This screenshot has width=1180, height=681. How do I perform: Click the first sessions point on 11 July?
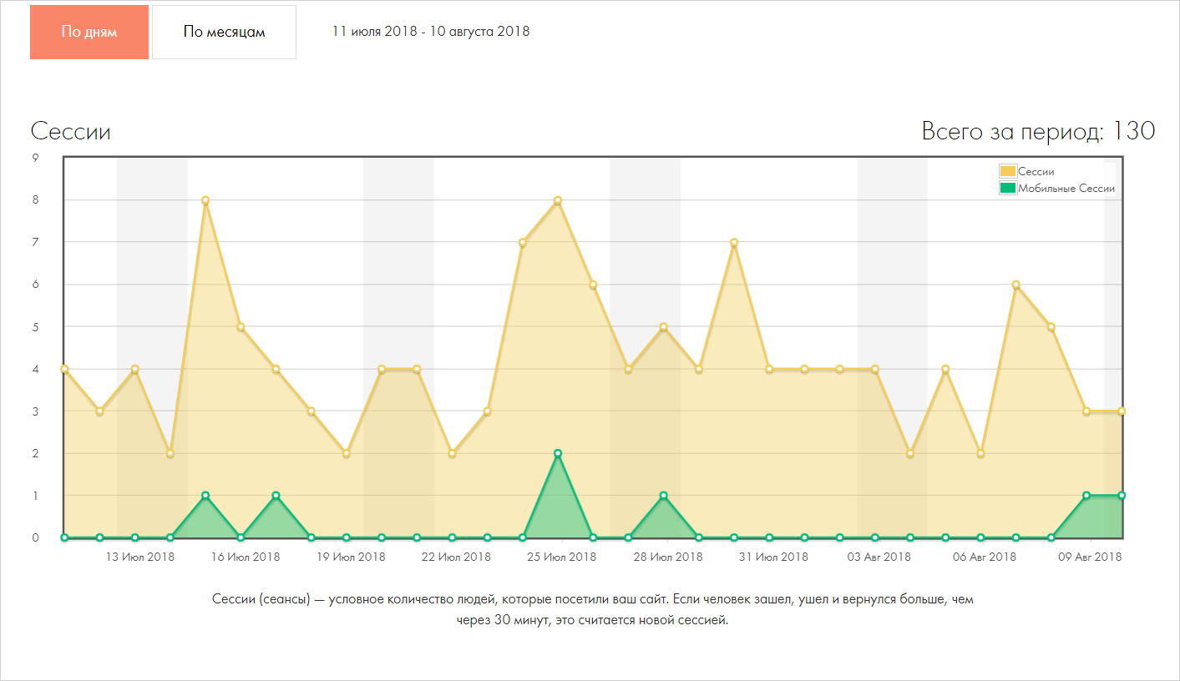tap(64, 369)
